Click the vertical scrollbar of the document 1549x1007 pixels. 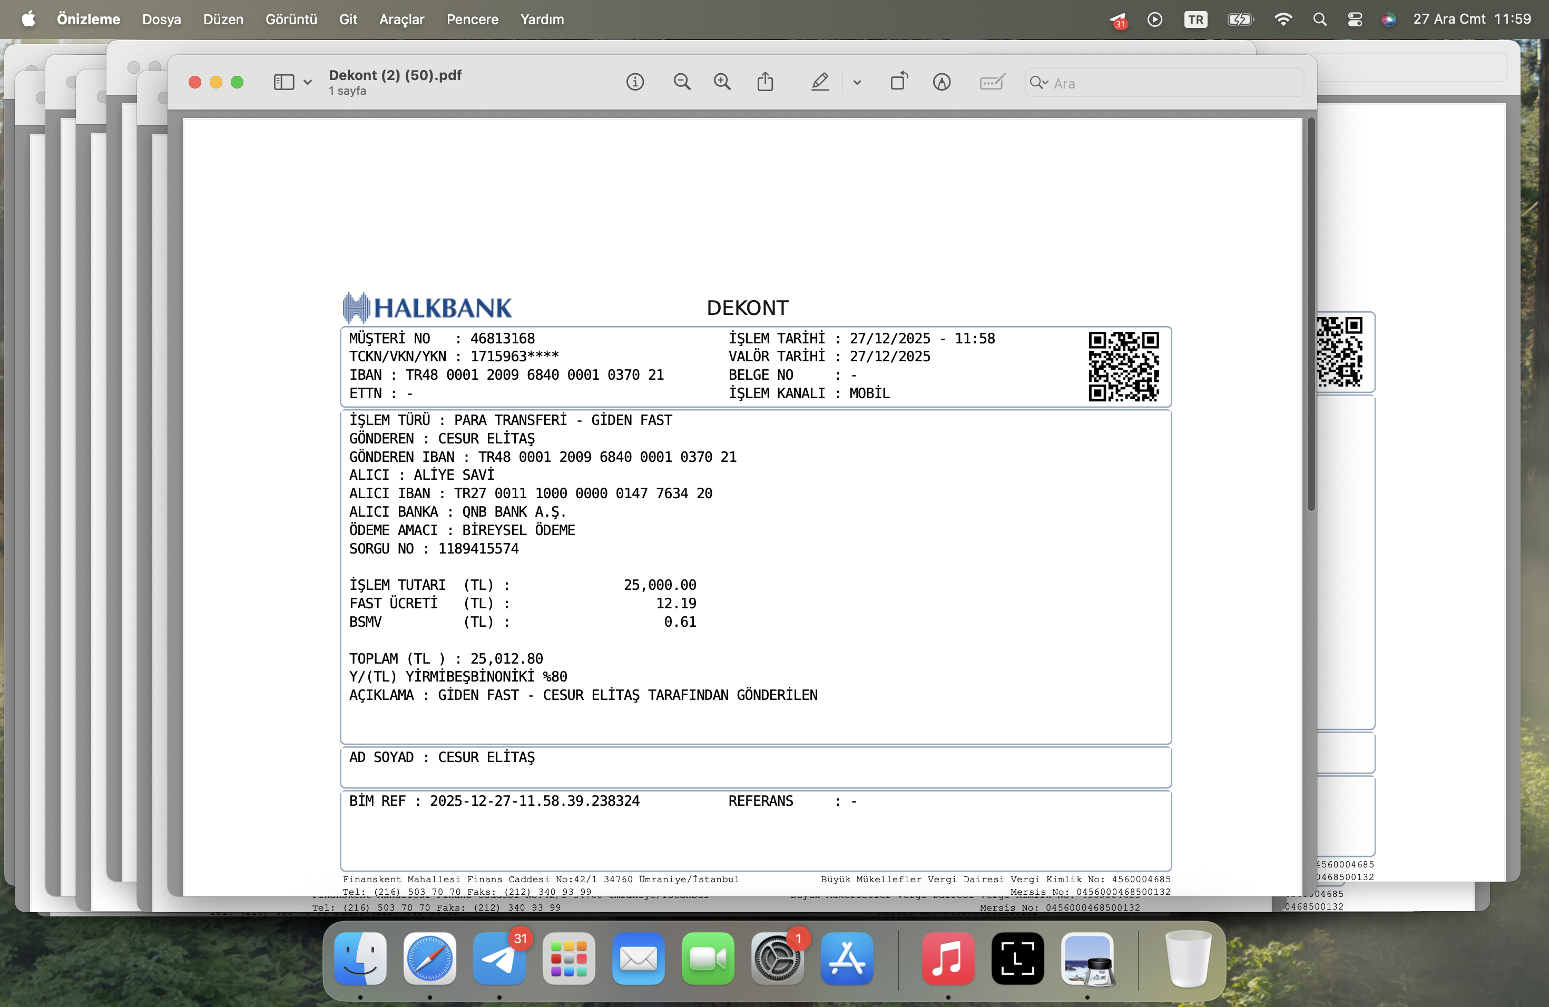tap(1311, 315)
